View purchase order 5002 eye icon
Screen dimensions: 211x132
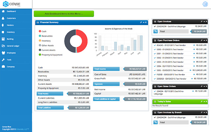tap(194, 58)
